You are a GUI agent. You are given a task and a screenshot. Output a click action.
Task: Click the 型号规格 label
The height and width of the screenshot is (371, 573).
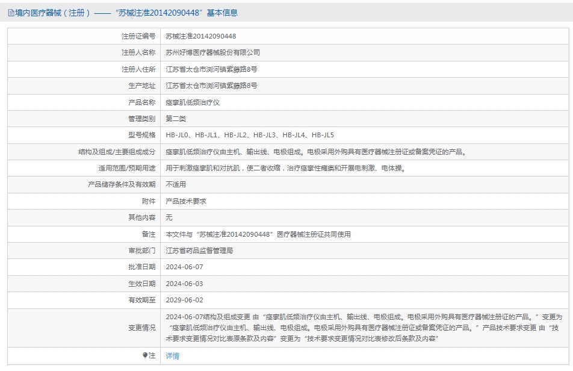(142, 136)
